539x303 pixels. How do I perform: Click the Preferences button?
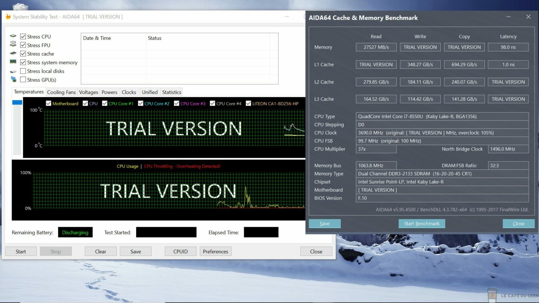pos(216,252)
